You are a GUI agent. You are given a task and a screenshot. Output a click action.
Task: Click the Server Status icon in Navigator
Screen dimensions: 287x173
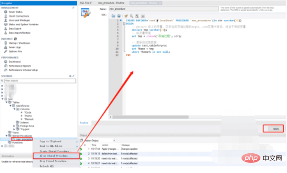pyautogui.click(x=6, y=12)
